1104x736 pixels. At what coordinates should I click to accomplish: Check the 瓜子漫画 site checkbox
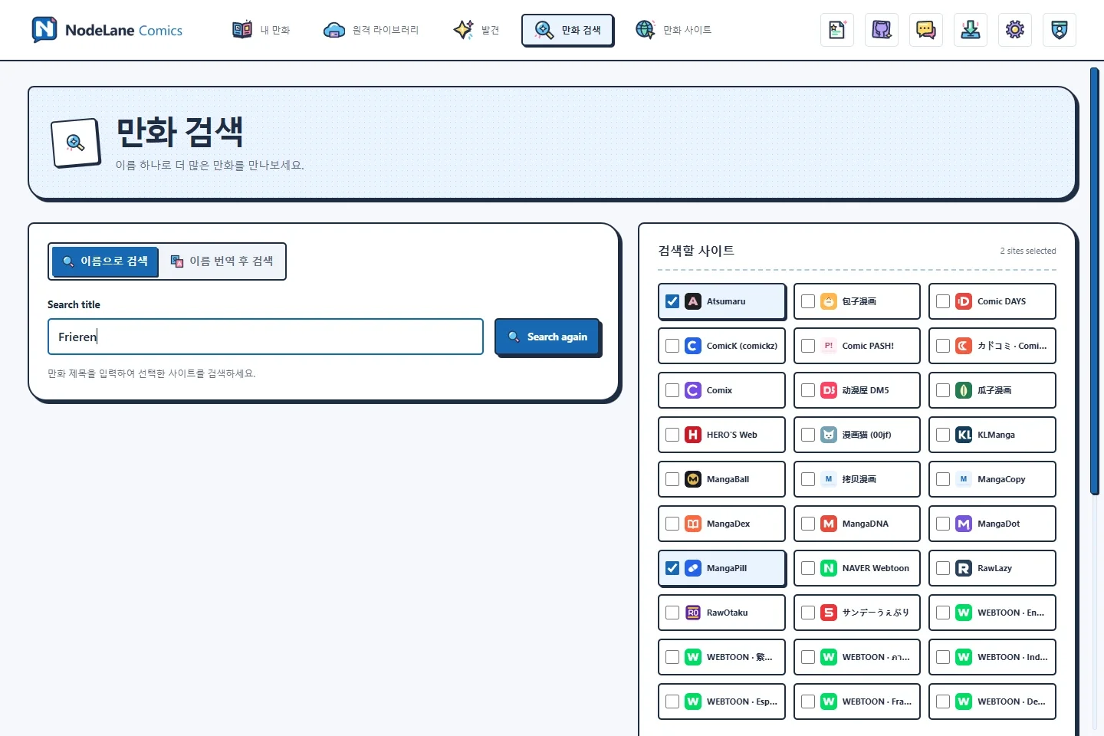coord(943,390)
